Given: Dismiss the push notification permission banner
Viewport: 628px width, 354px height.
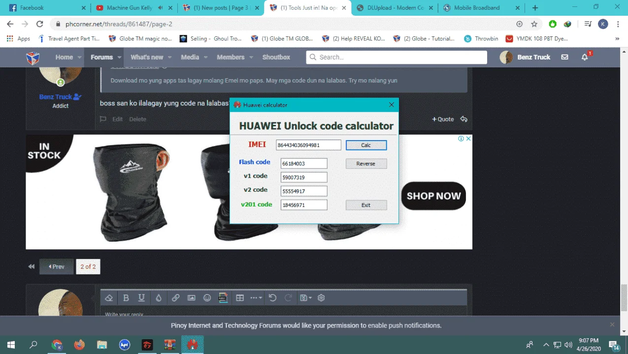Looking at the screenshot, I should (x=612, y=324).
